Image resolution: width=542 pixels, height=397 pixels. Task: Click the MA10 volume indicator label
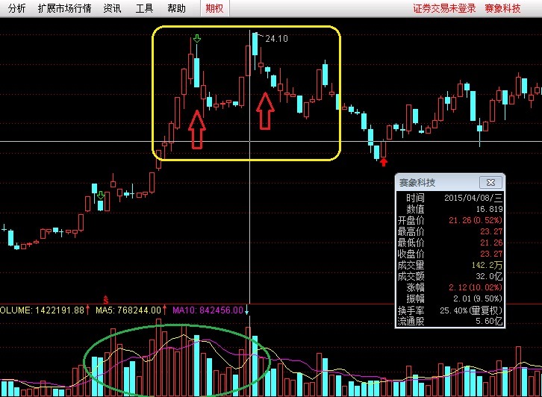208,310
